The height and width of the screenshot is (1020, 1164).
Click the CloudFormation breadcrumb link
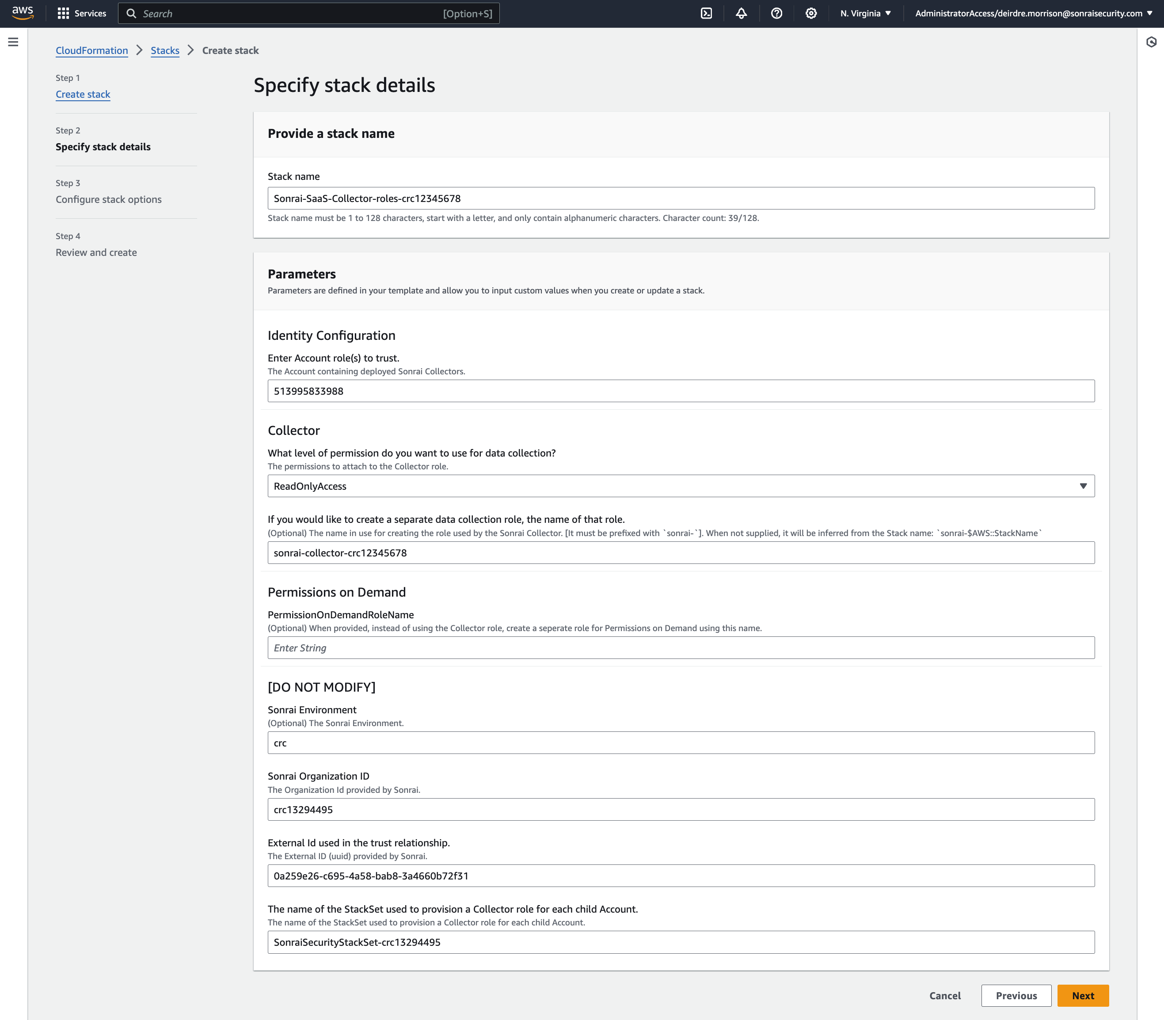coord(91,51)
